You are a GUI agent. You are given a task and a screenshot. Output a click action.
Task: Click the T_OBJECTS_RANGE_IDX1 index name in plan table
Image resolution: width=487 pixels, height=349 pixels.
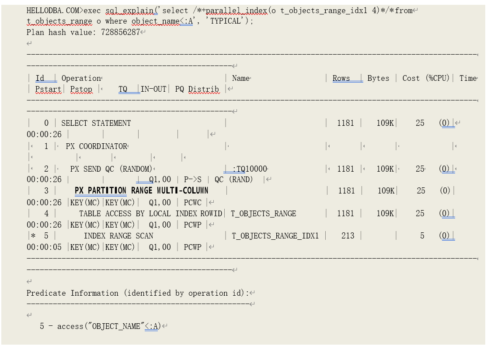coord(275,236)
